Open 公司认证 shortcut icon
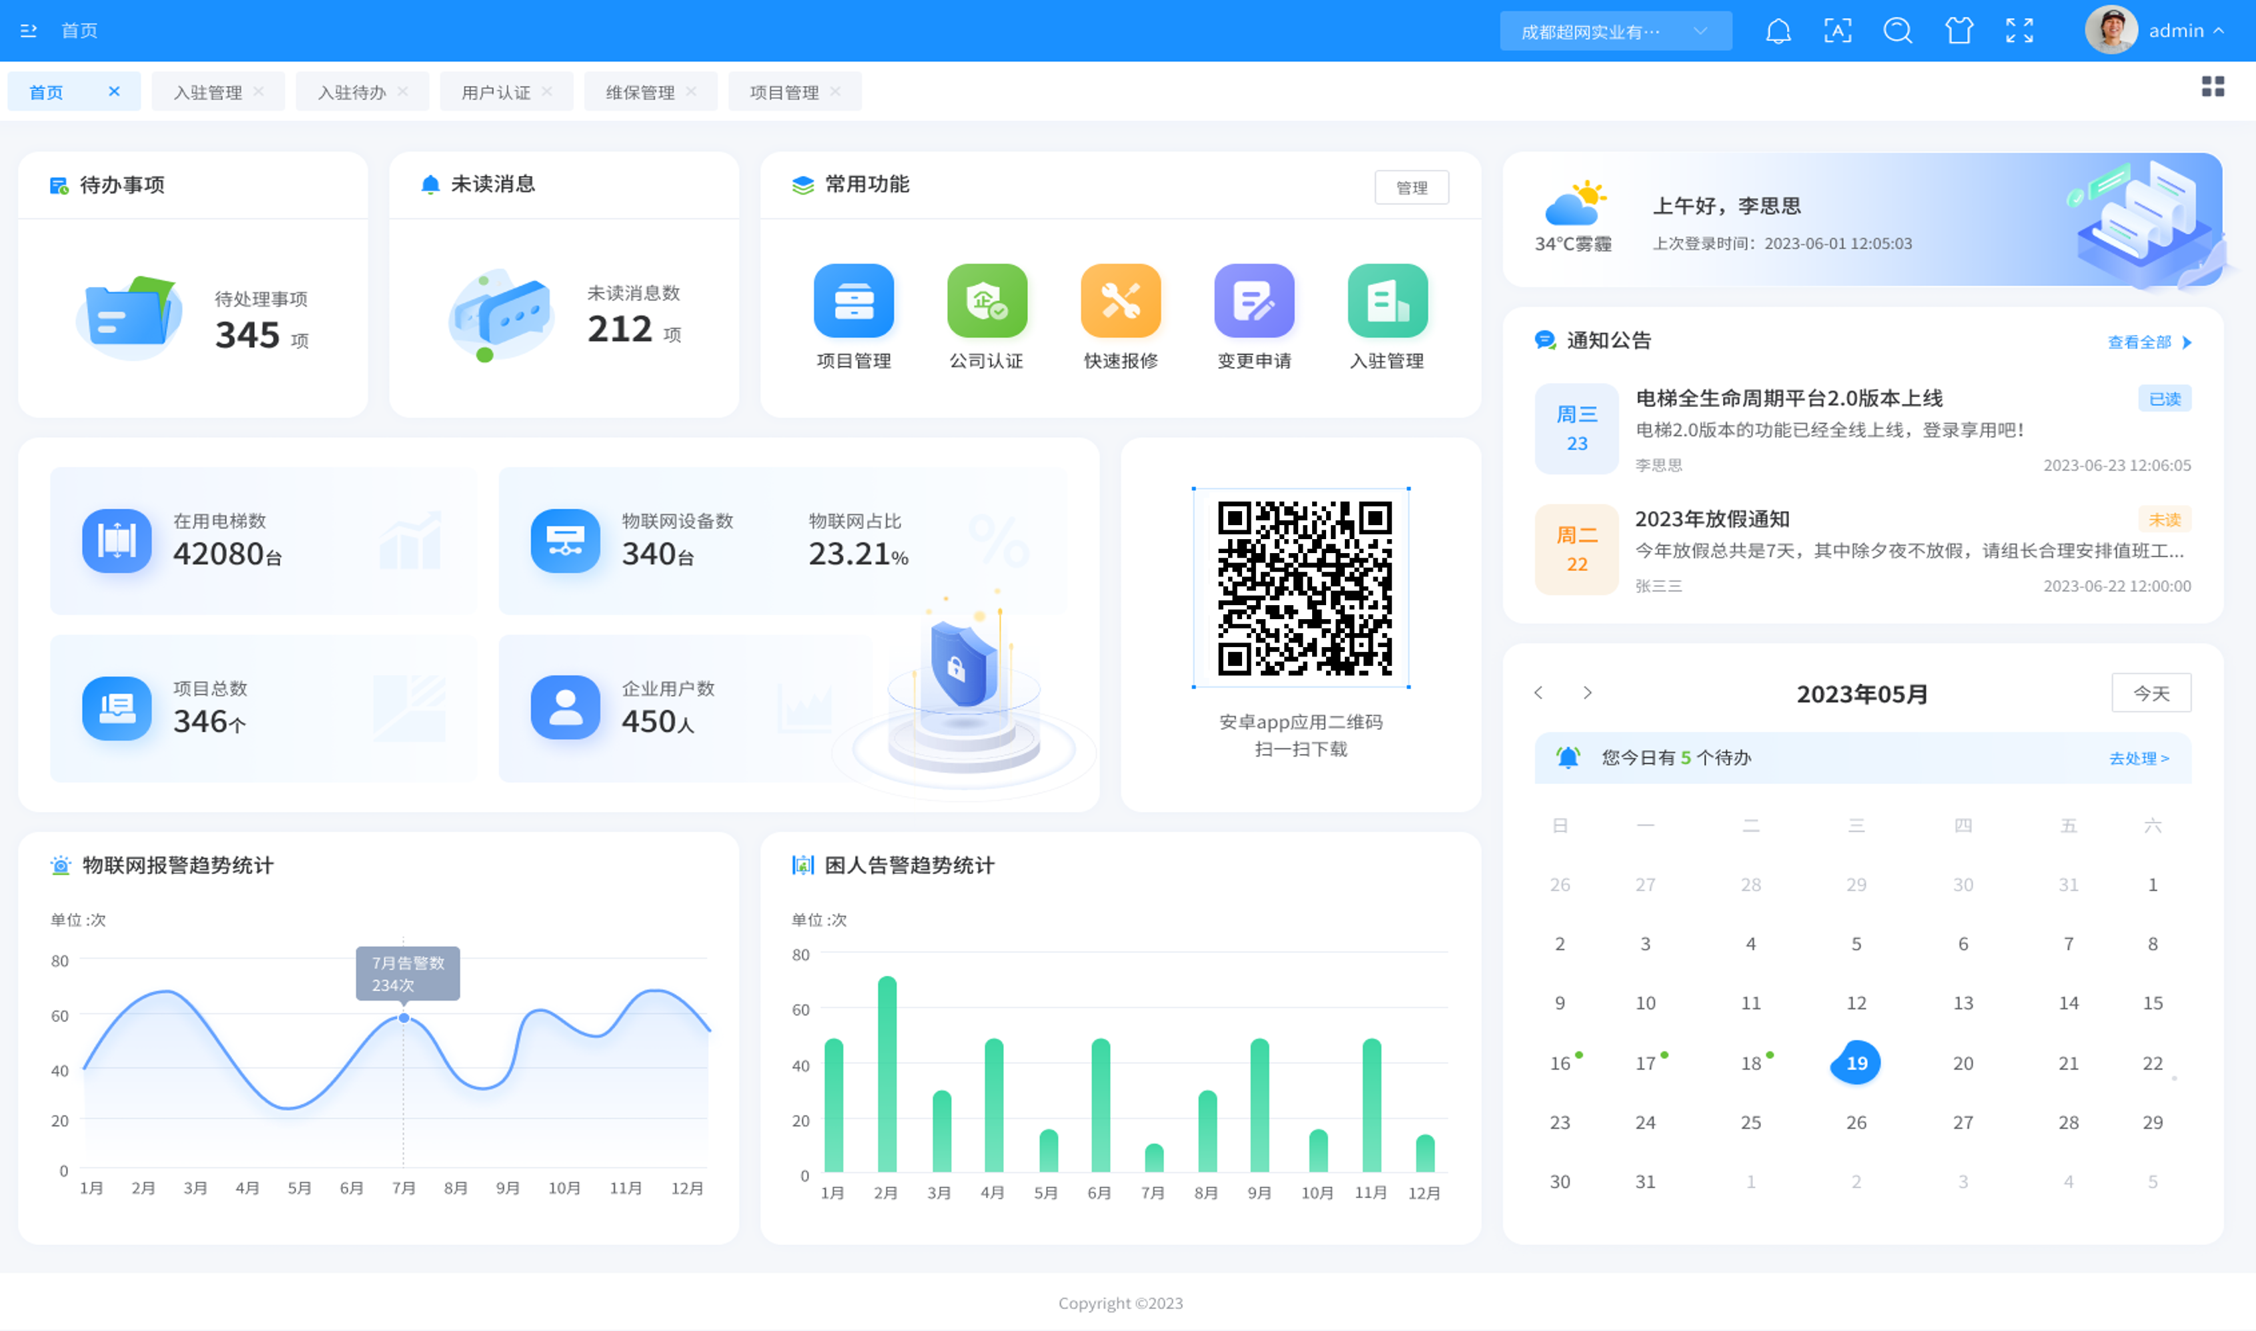2256x1331 pixels. point(987,302)
